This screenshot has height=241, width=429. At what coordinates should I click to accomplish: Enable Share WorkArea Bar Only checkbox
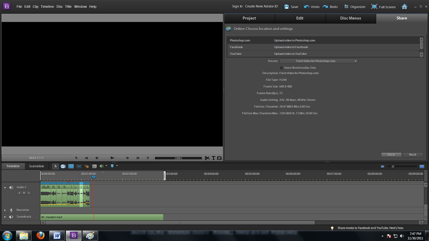(281, 68)
